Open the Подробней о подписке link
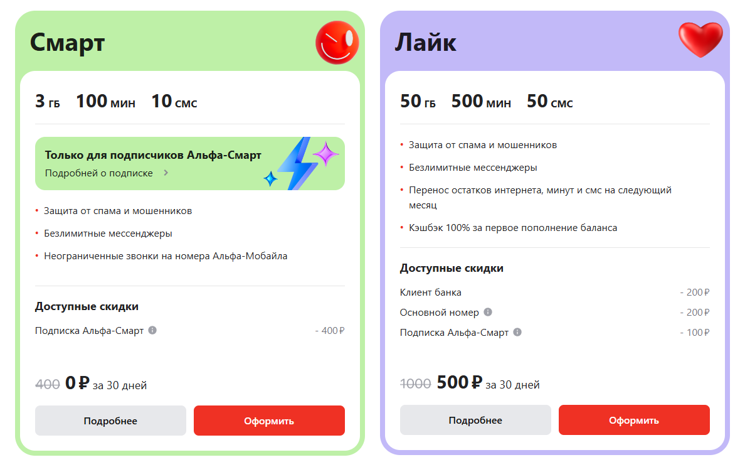Image resolution: width=745 pixels, height=467 pixels. (99, 173)
